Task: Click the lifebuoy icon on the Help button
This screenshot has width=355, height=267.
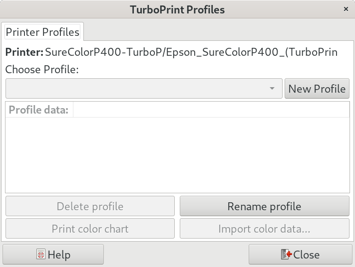Action: tap(41, 255)
